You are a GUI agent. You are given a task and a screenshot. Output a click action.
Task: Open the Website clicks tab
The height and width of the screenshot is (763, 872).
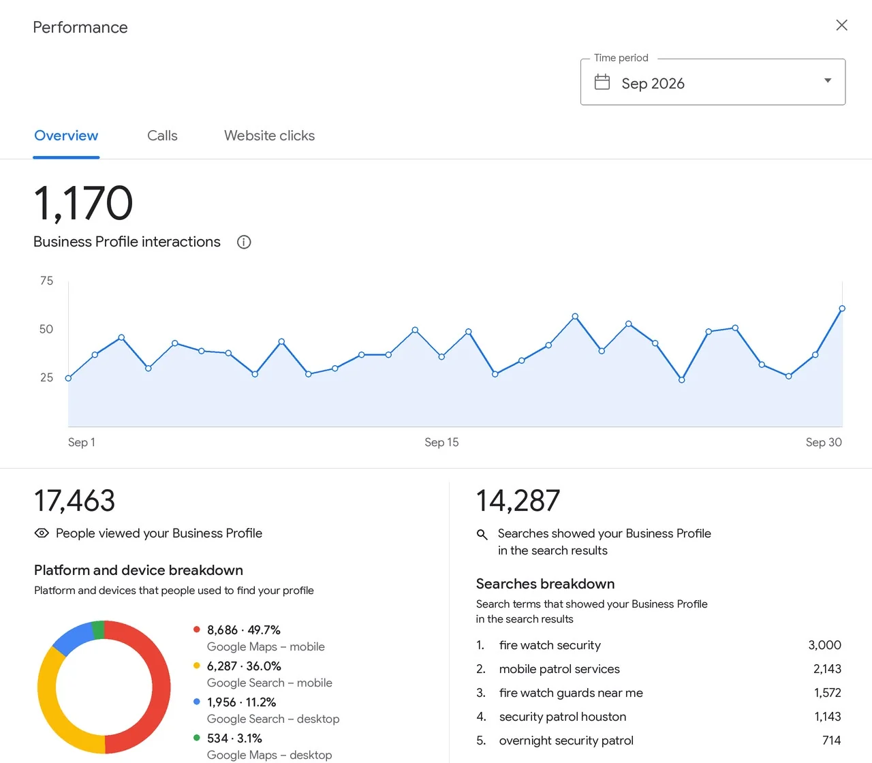pos(269,136)
